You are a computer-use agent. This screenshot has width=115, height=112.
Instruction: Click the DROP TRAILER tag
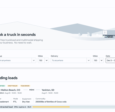[13, 86]
